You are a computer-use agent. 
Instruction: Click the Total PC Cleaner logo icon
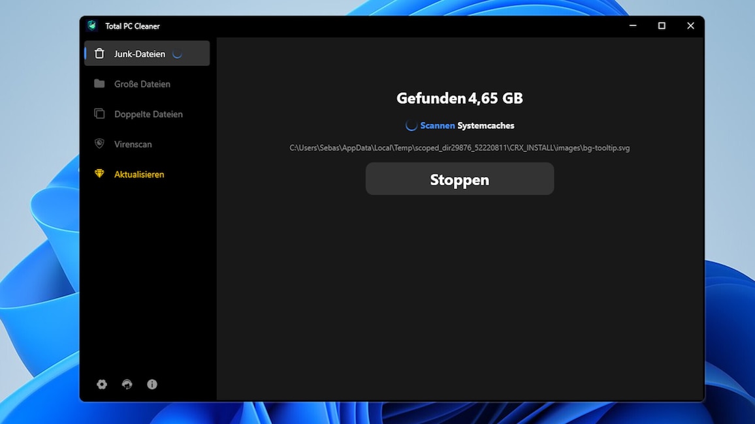point(92,25)
